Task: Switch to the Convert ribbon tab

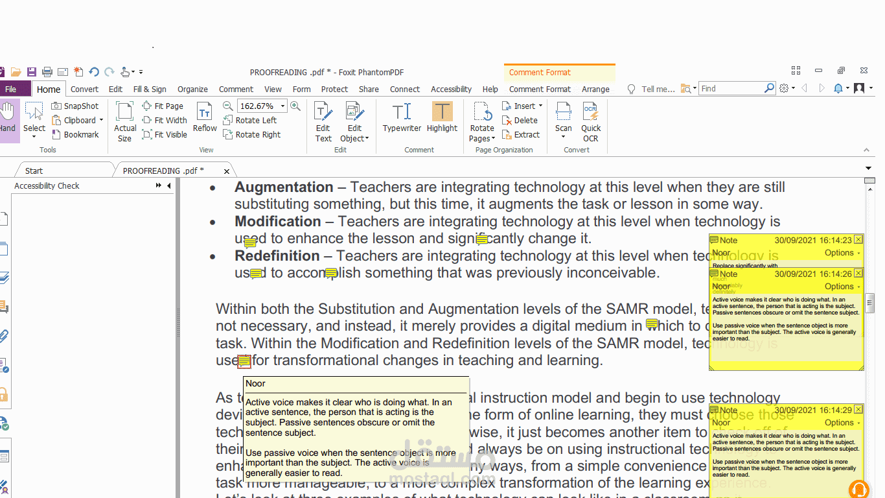Action: click(84, 89)
